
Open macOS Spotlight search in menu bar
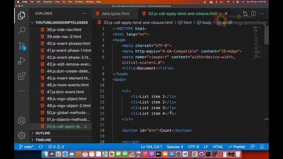233,2
